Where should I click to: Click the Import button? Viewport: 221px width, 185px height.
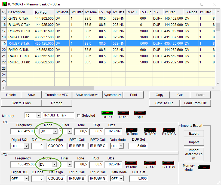pos(194,142)
